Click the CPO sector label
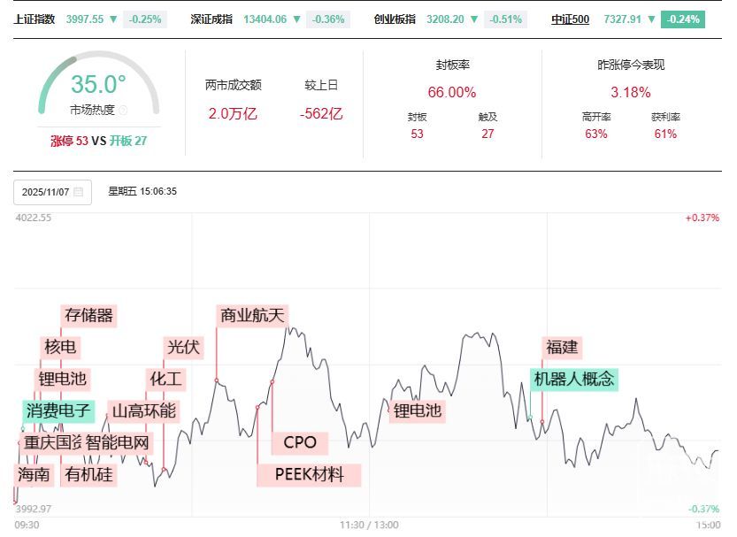 pos(300,442)
